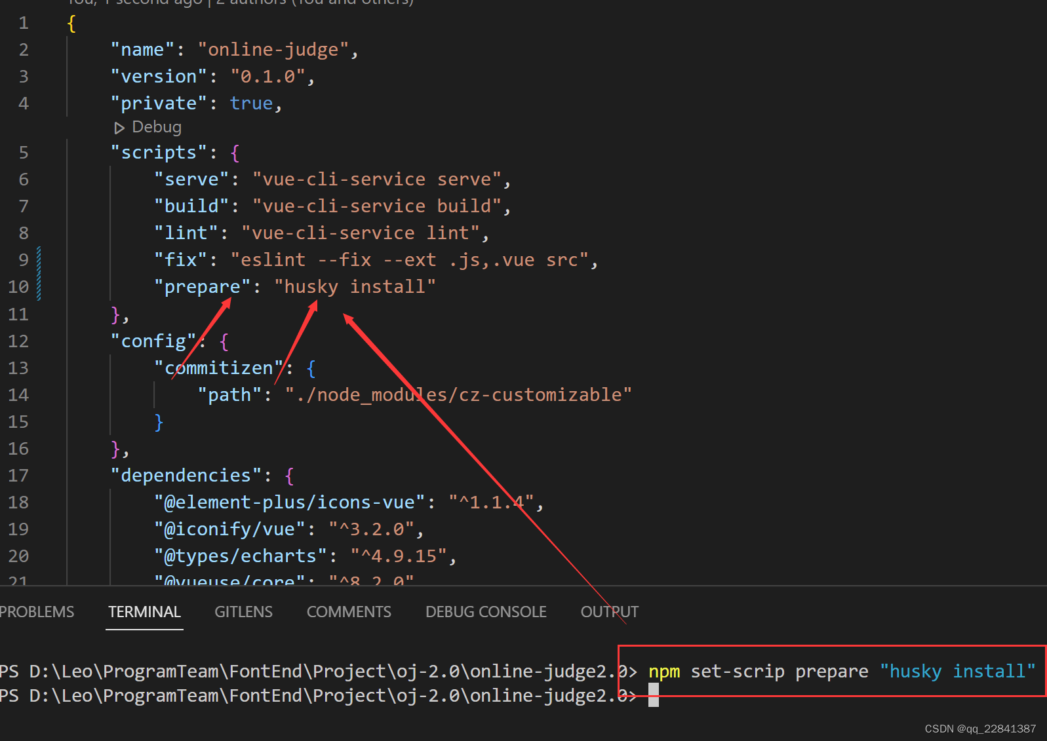Screen dimensions: 1047x741
Task: Open the PROBLEMS panel tab
Action: click(x=37, y=611)
